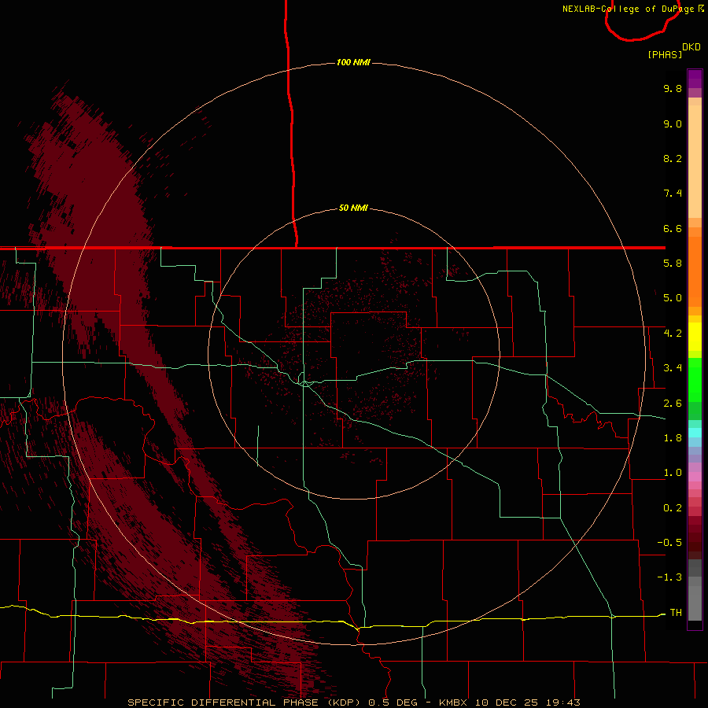Click the 6.6 scale value
The width and height of the screenshot is (708, 708).
(673, 228)
